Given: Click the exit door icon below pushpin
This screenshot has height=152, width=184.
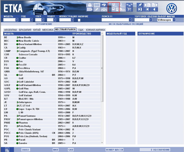Looking at the screenshot, I should coord(140,9).
